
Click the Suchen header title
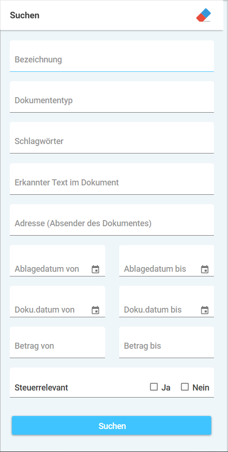tap(25, 15)
